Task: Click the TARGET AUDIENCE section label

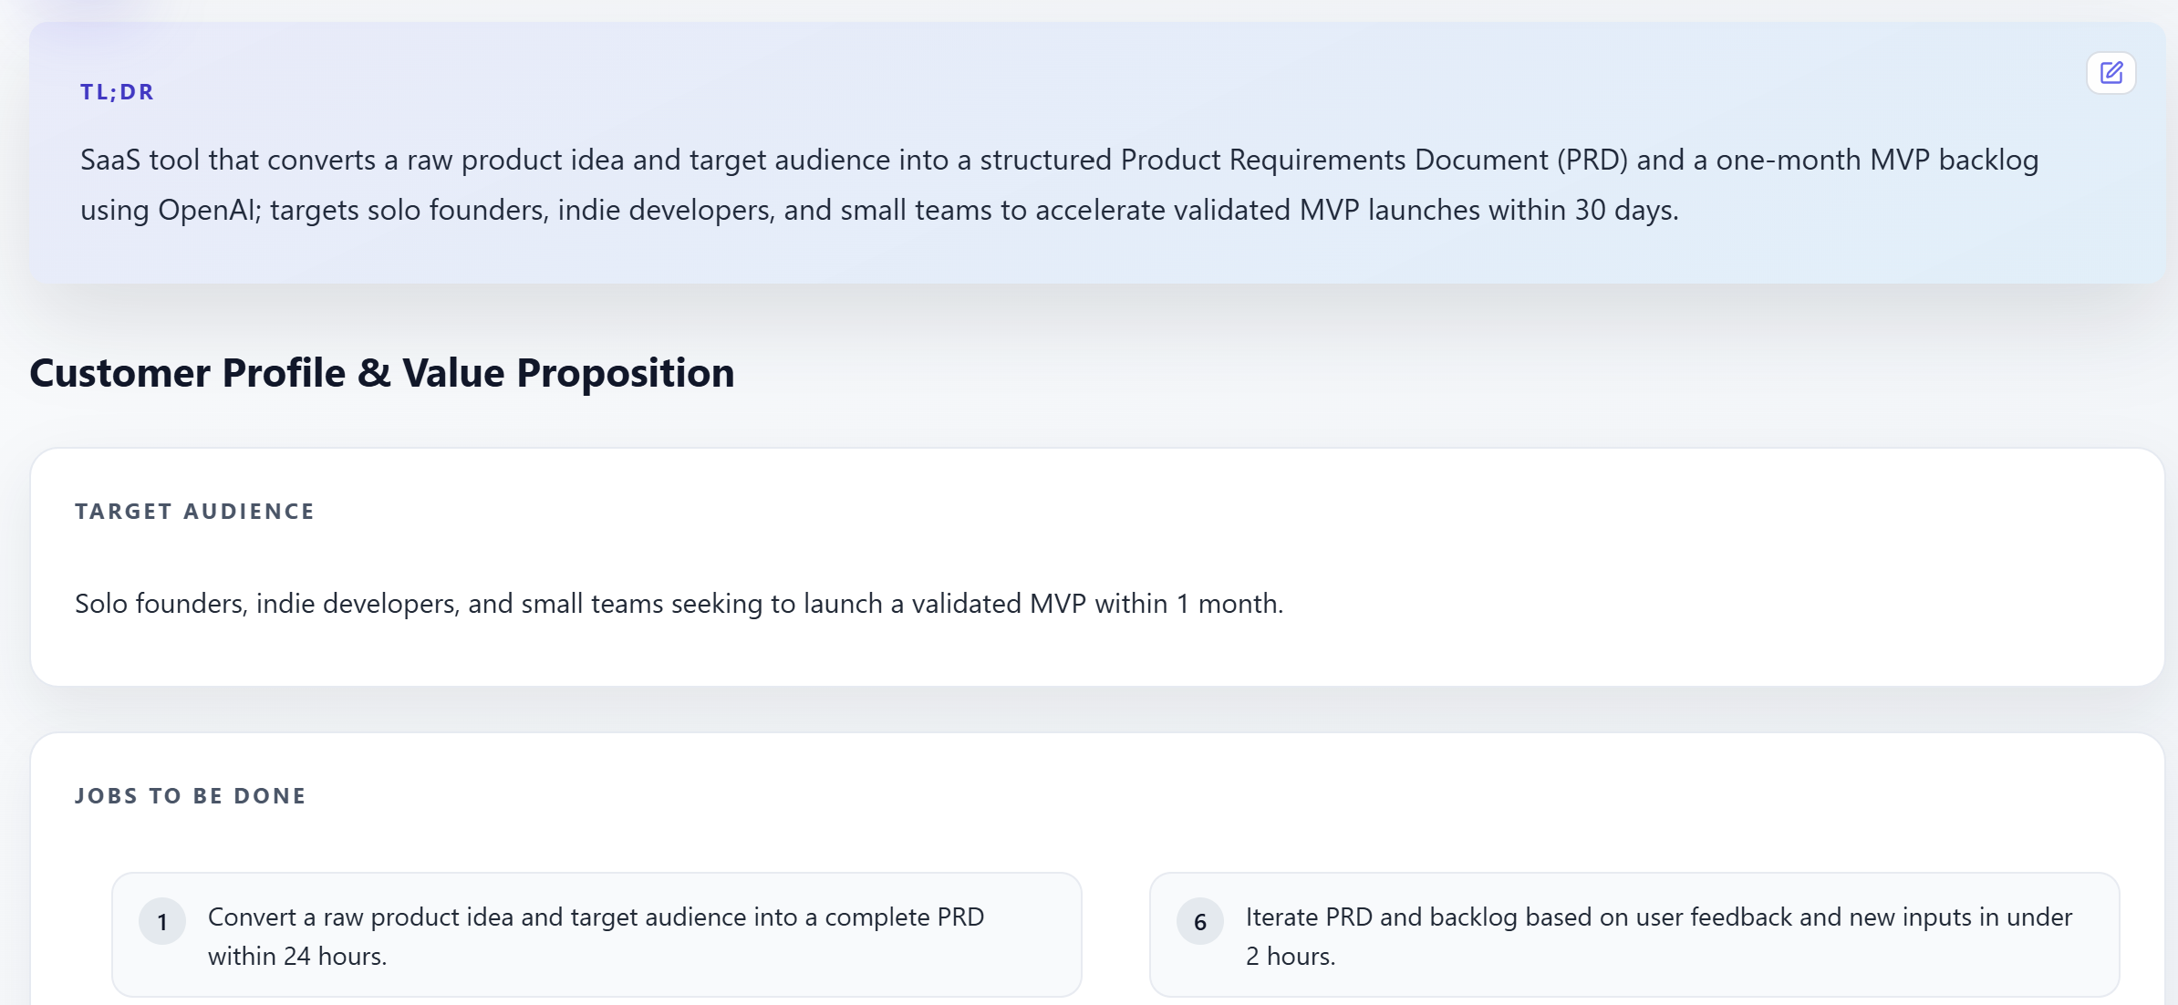Action: [x=194, y=512]
